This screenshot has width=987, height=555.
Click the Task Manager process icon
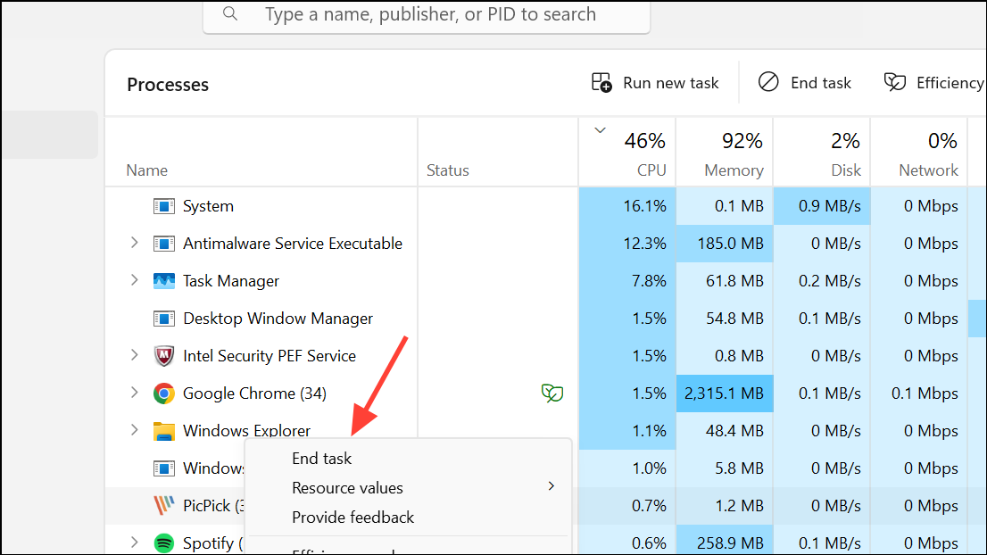(x=163, y=281)
